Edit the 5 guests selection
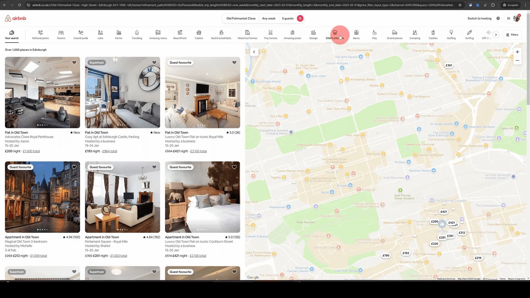530x298 pixels. [288, 18]
